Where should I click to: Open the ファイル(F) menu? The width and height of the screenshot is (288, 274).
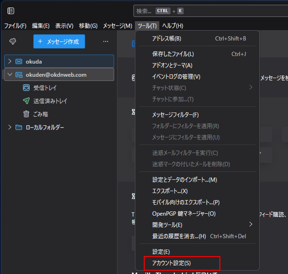click(15, 25)
